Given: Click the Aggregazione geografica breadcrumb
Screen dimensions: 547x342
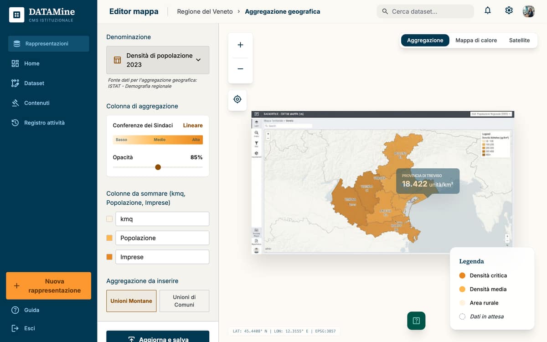Looking at the screenshot, I should click(x=283, y=11).
